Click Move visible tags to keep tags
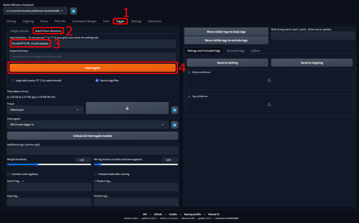This screenshot has height=223, width=359. (226, 32)
